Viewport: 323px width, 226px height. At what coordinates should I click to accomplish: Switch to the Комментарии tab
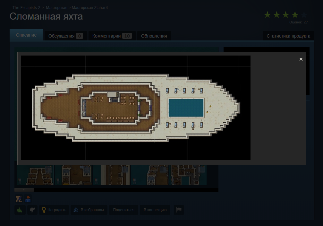click(112, 36)
